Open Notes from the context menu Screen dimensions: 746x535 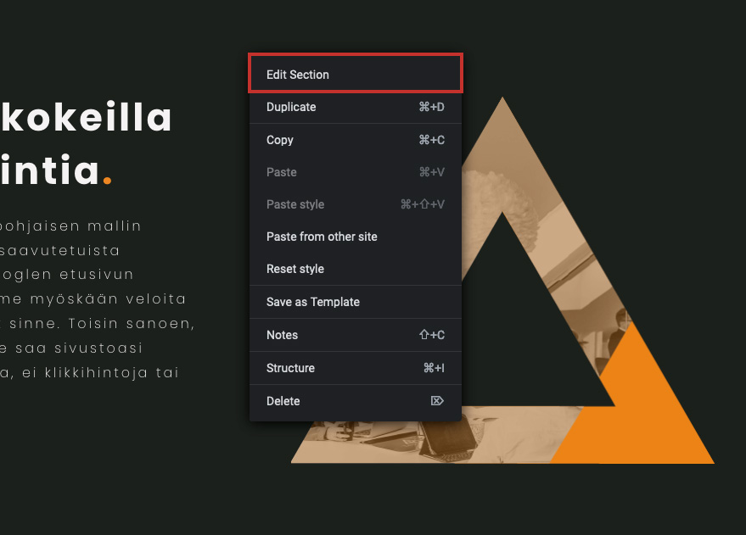point(356,335)
